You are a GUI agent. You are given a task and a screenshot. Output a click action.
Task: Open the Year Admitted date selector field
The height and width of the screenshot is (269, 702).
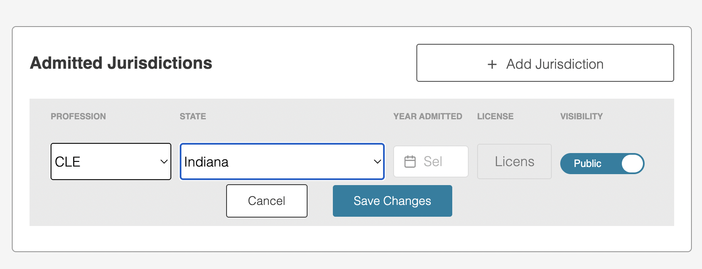pos(431,161)
